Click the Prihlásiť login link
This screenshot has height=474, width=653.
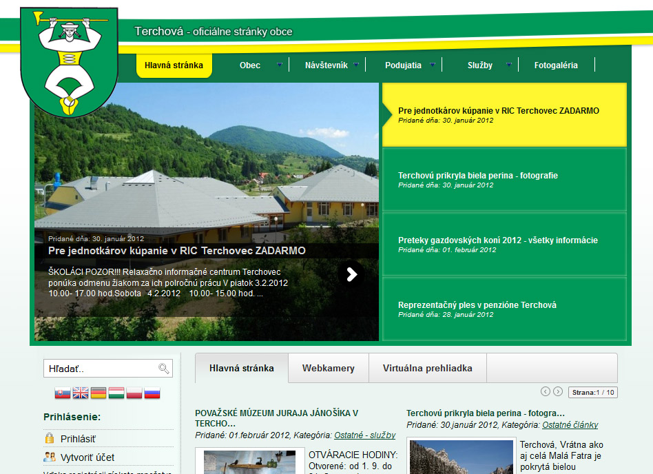tap(78, 439)
